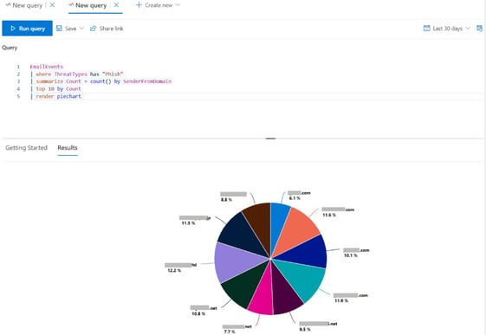Click the top-right schema panel icon
Image resolution: width=486 pixels, height=335 pixels.
pyautogui.click(x=479, y=29)
